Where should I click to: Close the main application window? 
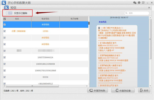(x=152, y=3)
